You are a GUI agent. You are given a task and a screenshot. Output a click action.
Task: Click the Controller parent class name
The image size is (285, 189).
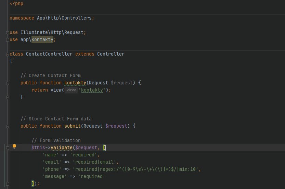[111, 54]
